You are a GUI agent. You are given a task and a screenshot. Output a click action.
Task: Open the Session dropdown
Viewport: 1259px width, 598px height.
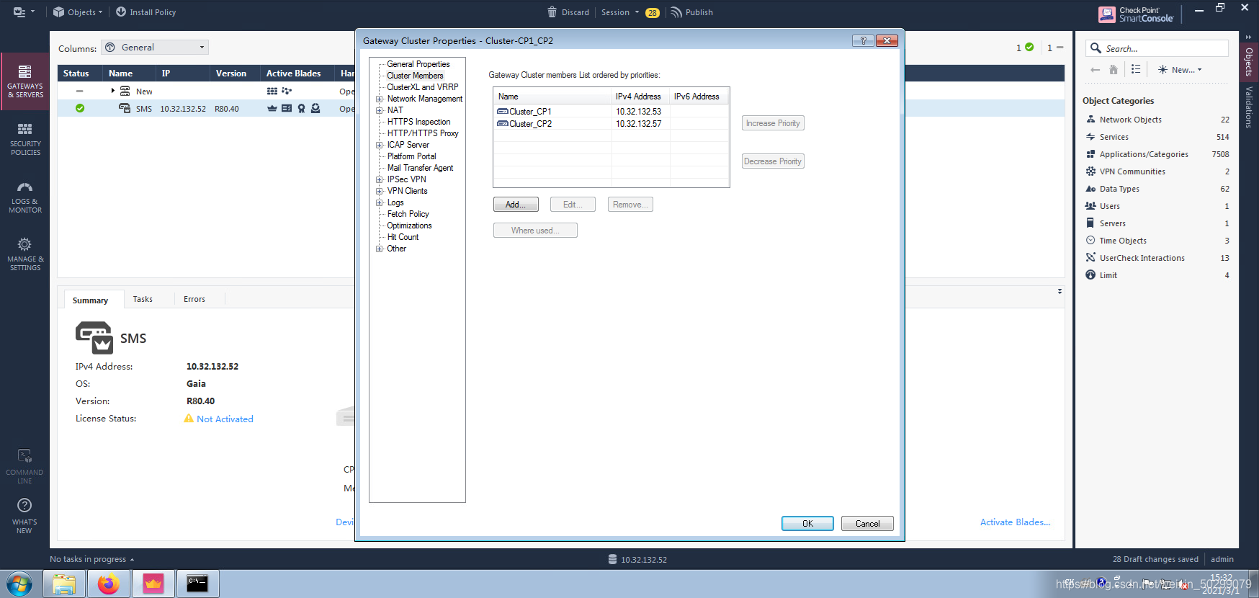coord(620,12)
